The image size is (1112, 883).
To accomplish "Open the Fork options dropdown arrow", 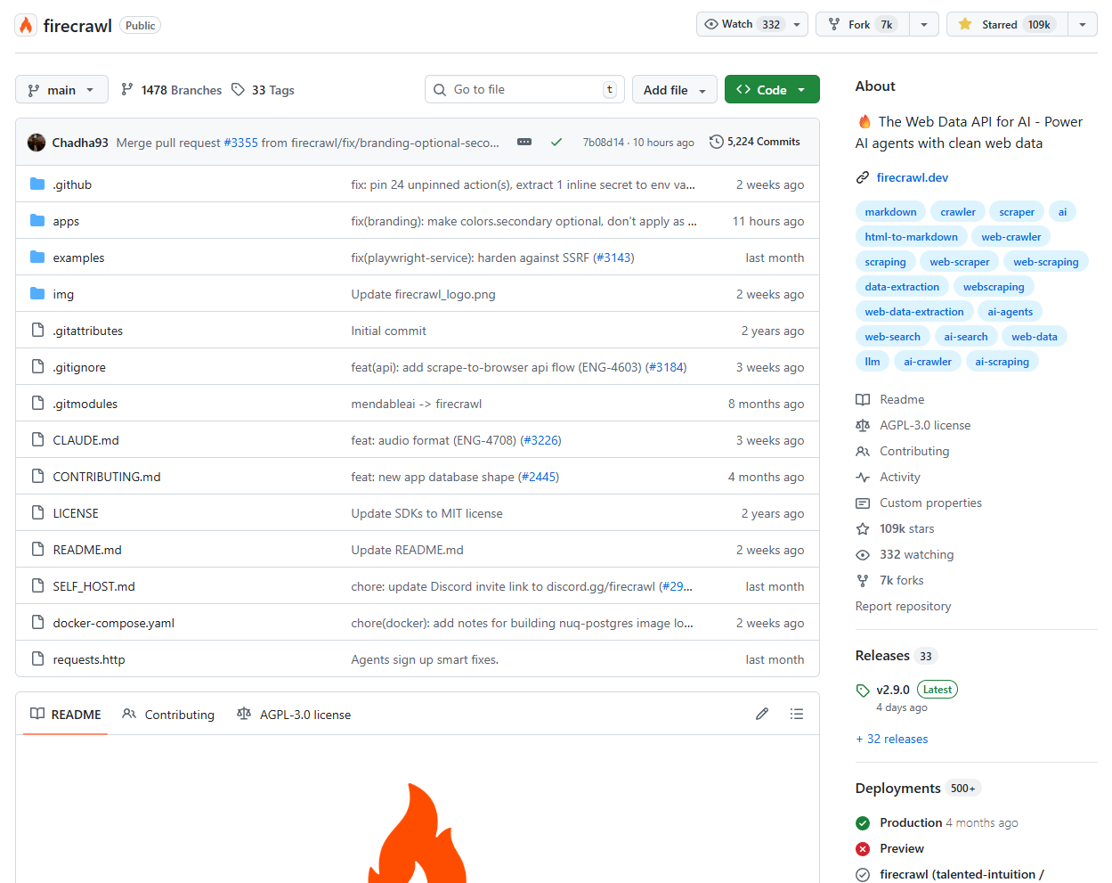I will click(924, 24).
